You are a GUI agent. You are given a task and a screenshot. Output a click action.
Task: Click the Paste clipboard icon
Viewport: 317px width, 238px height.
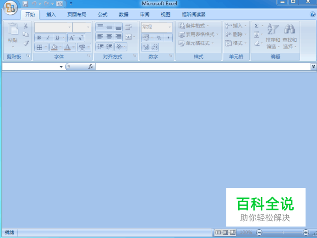(13, 29)
